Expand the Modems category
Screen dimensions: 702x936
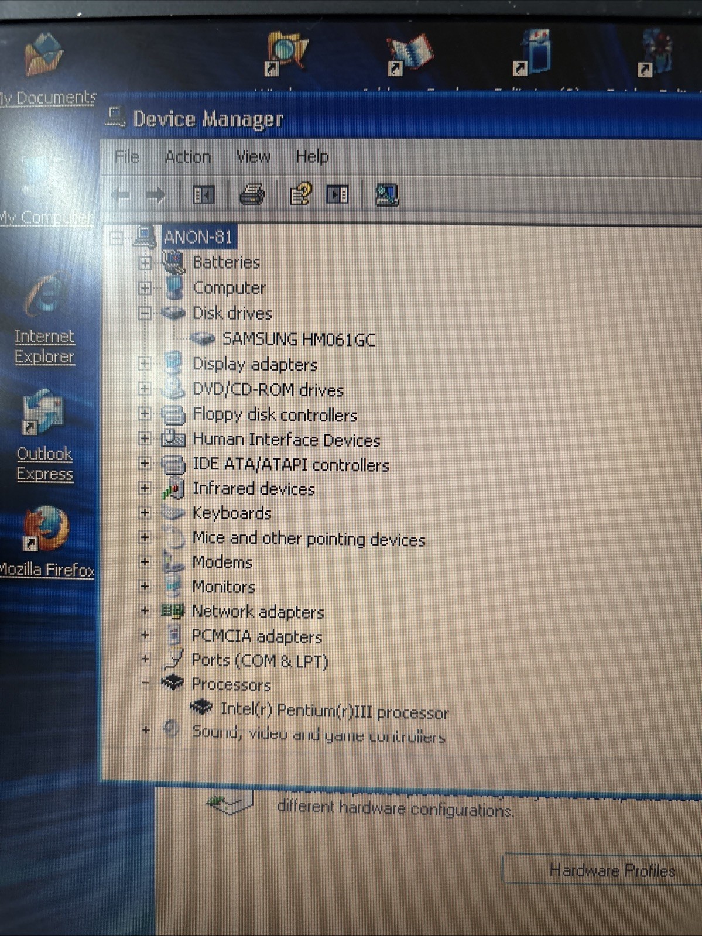click(145, 561)
